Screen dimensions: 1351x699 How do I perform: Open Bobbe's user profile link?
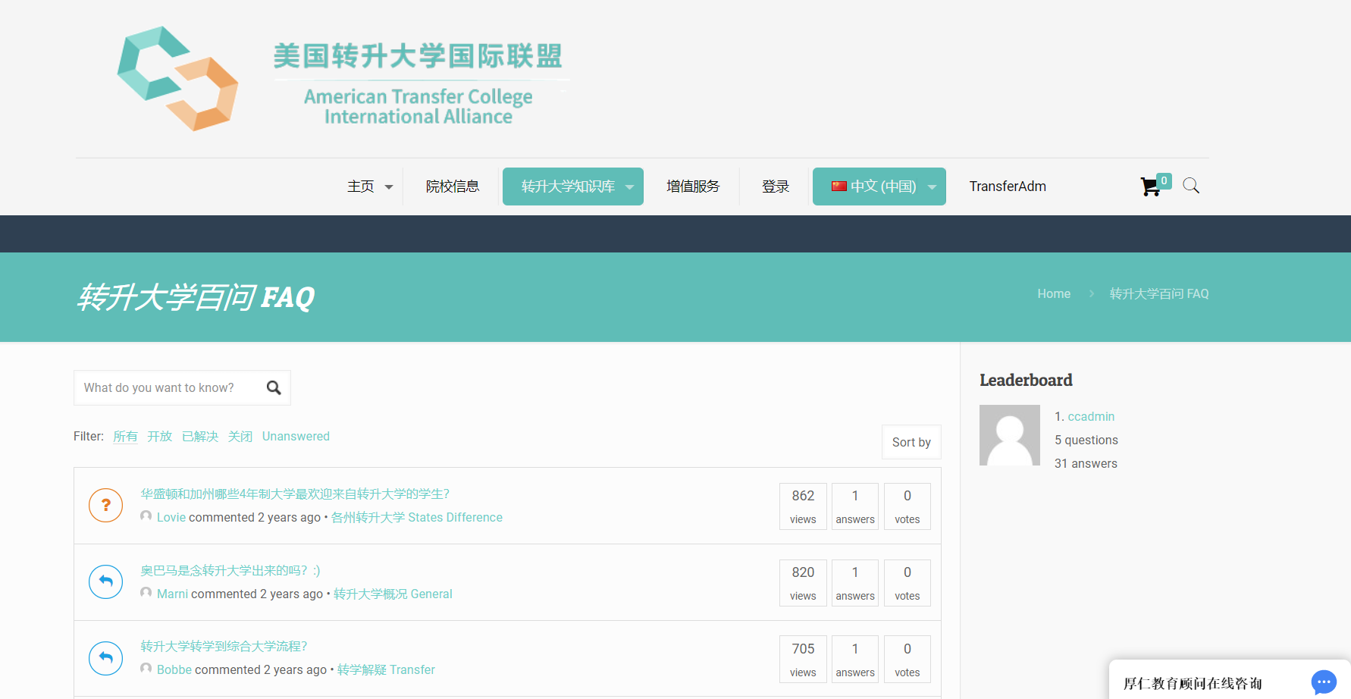174,669
